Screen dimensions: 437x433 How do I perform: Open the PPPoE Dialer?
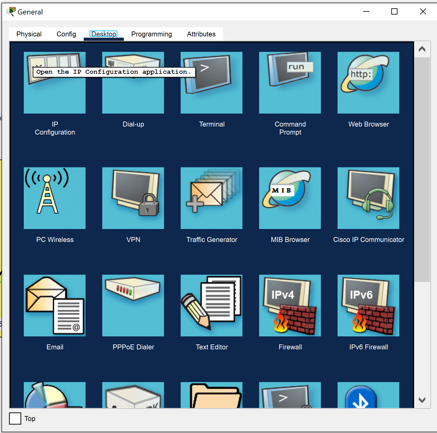[x=133, y=306]
